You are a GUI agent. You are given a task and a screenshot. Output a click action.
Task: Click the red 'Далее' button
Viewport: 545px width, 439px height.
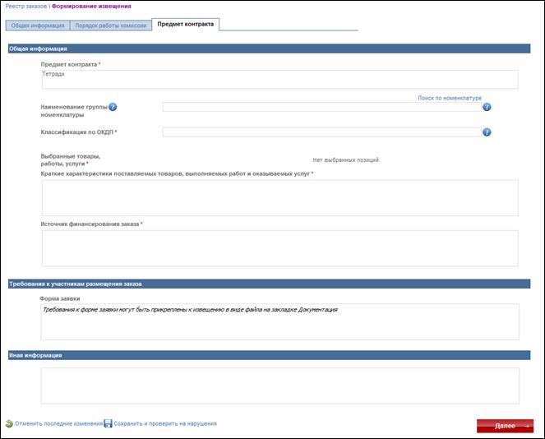(x=505, y=426)
